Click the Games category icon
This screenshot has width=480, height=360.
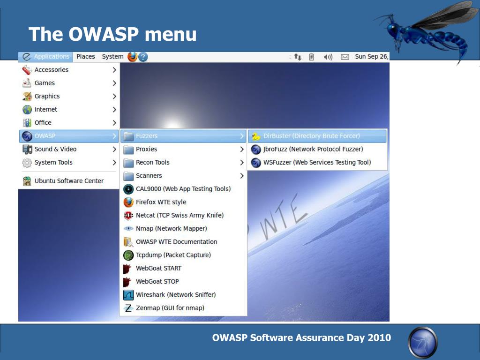point(27,83)
